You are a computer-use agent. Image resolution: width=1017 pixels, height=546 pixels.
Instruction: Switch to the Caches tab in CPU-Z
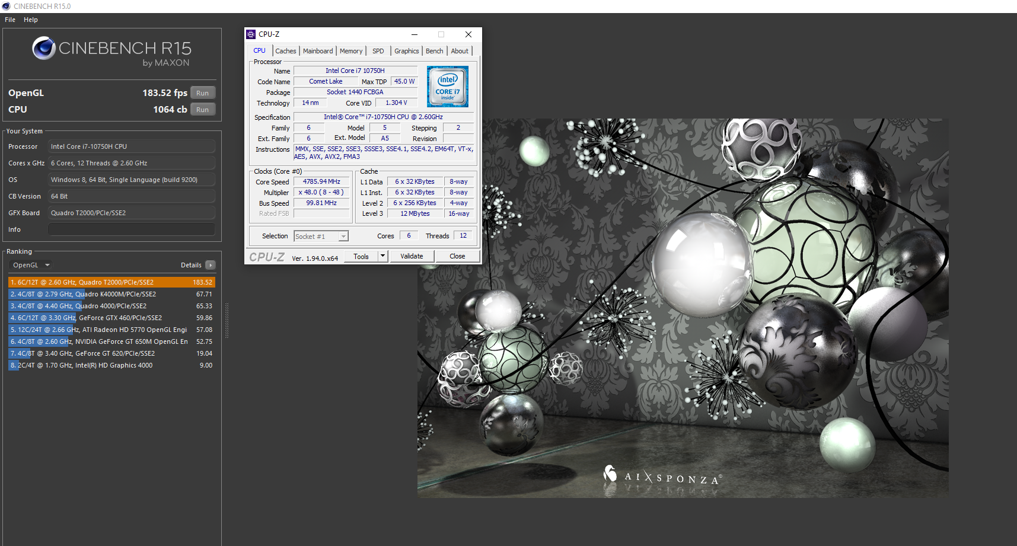(286, 51)
